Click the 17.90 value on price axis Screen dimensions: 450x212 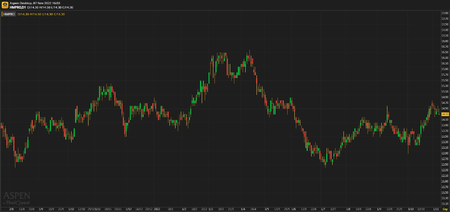coord(445,13)
